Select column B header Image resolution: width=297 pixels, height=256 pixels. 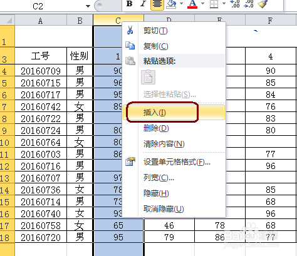(80, 21)
